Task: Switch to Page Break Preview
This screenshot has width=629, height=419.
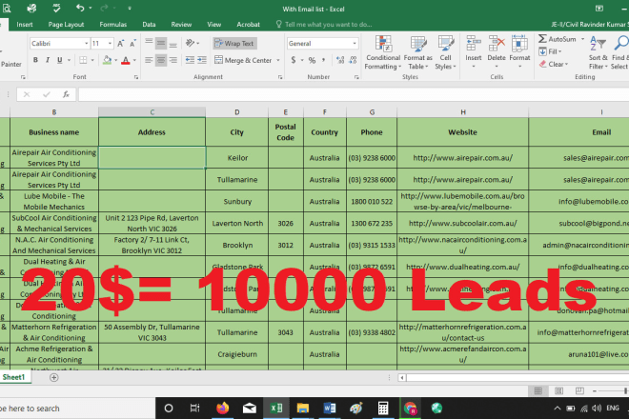Action: click(579, 390)
